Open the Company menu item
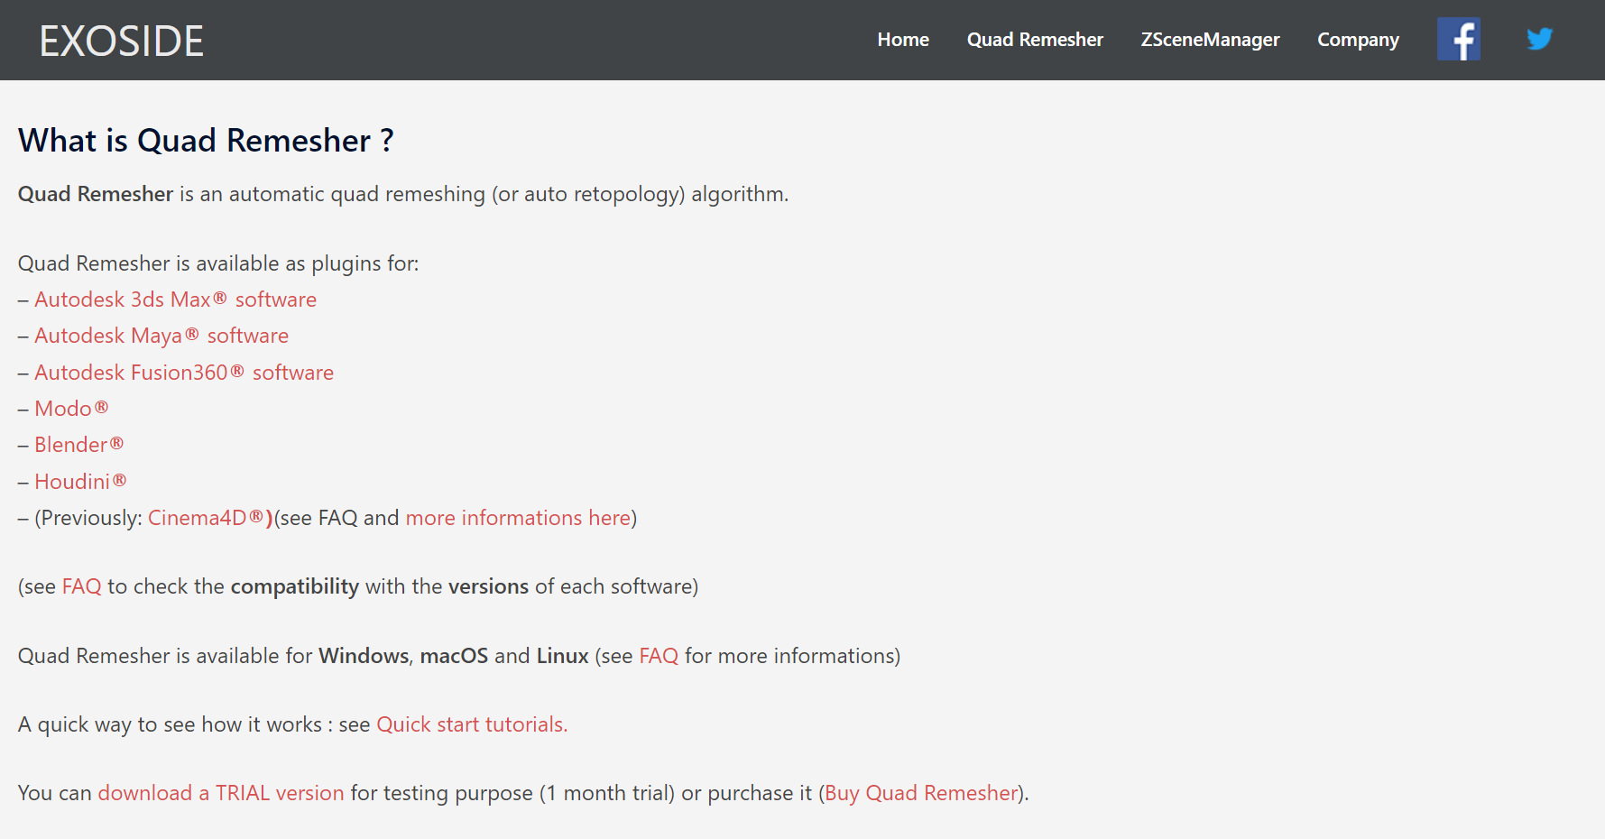The image size is (1605, 839). point(1358,40)
